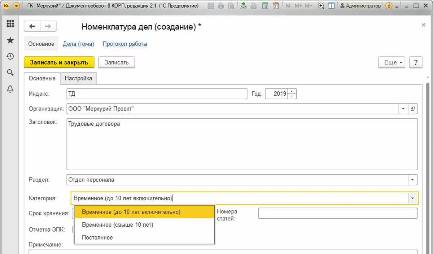Open the sections grid icon in sidebar
The image size is (433, 254).
click(10, 24)
